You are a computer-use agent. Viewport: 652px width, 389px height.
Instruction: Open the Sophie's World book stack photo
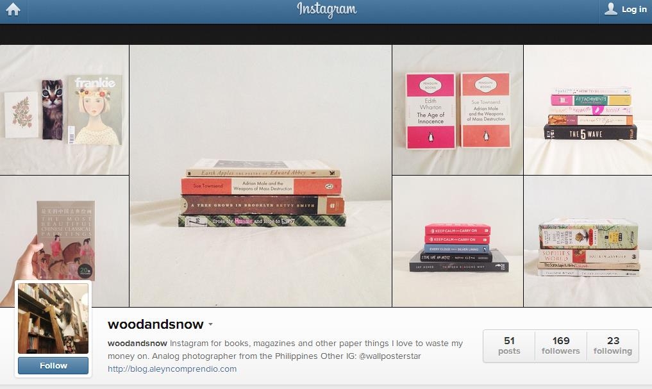click(x=588, y=241)
